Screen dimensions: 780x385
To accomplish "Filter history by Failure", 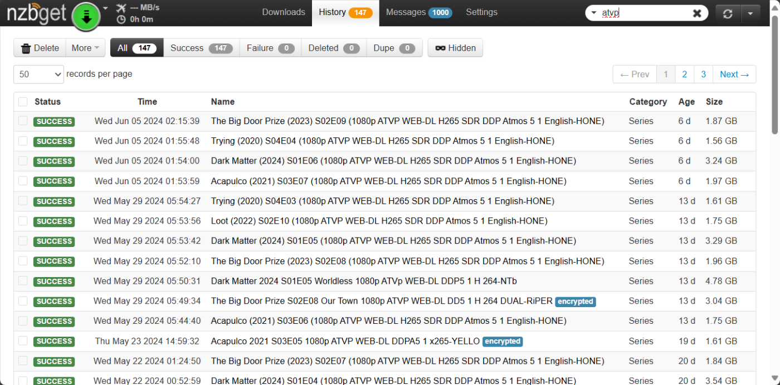I will pyautogui.click(x=270, y=48).
